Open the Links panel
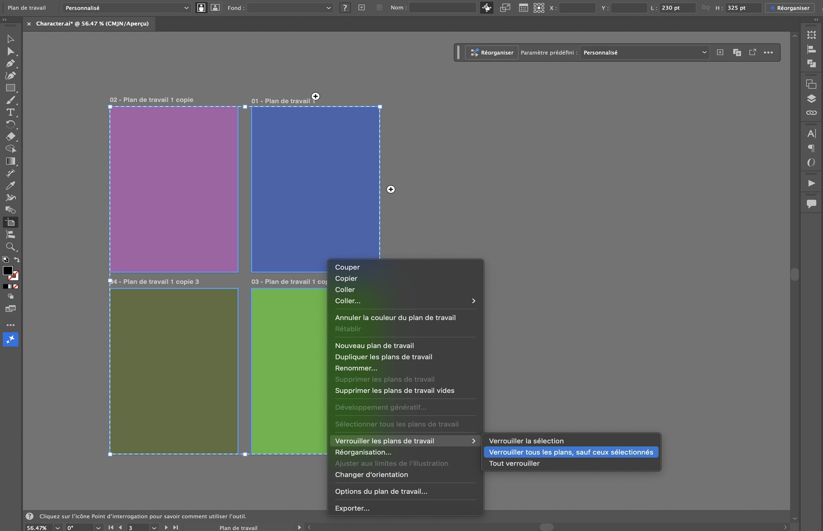 [811, 113]
